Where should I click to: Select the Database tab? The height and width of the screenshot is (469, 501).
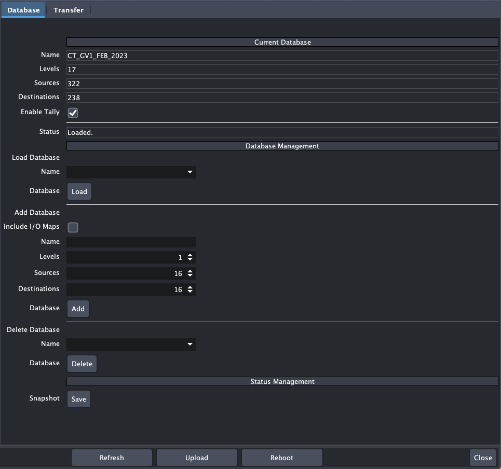click(23, 9)
